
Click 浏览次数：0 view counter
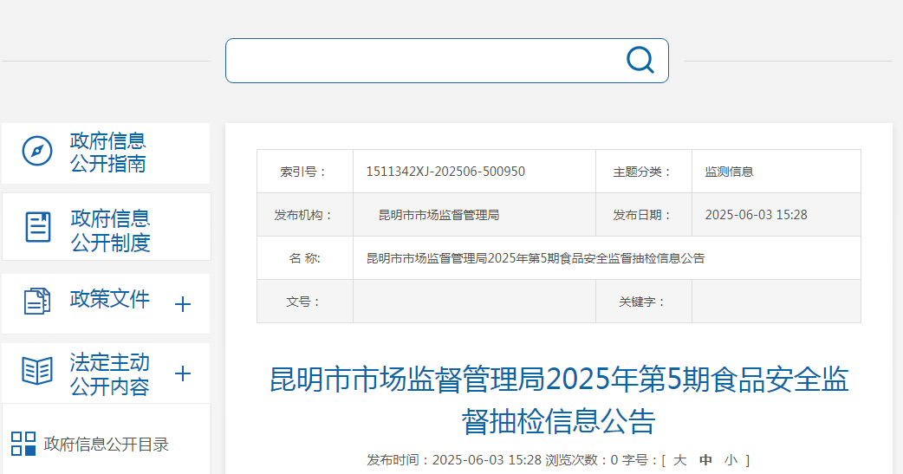point(581,460)
